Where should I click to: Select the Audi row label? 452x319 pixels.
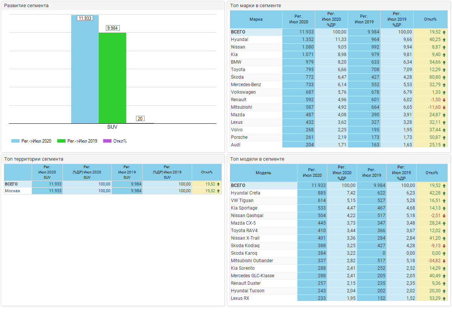pos(236,145)
